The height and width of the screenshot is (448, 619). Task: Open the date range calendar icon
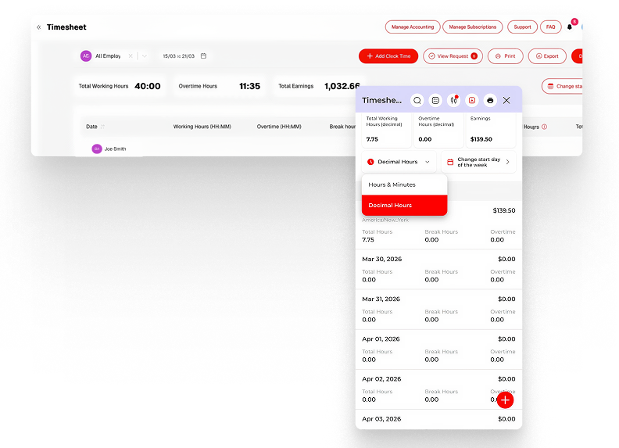point(204,56)
